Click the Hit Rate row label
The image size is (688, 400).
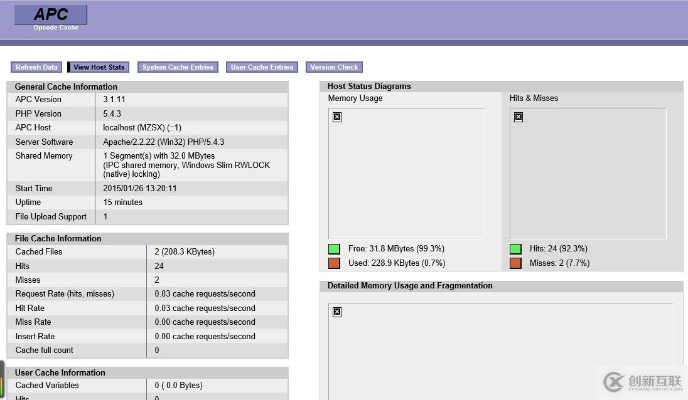point(30,308)
